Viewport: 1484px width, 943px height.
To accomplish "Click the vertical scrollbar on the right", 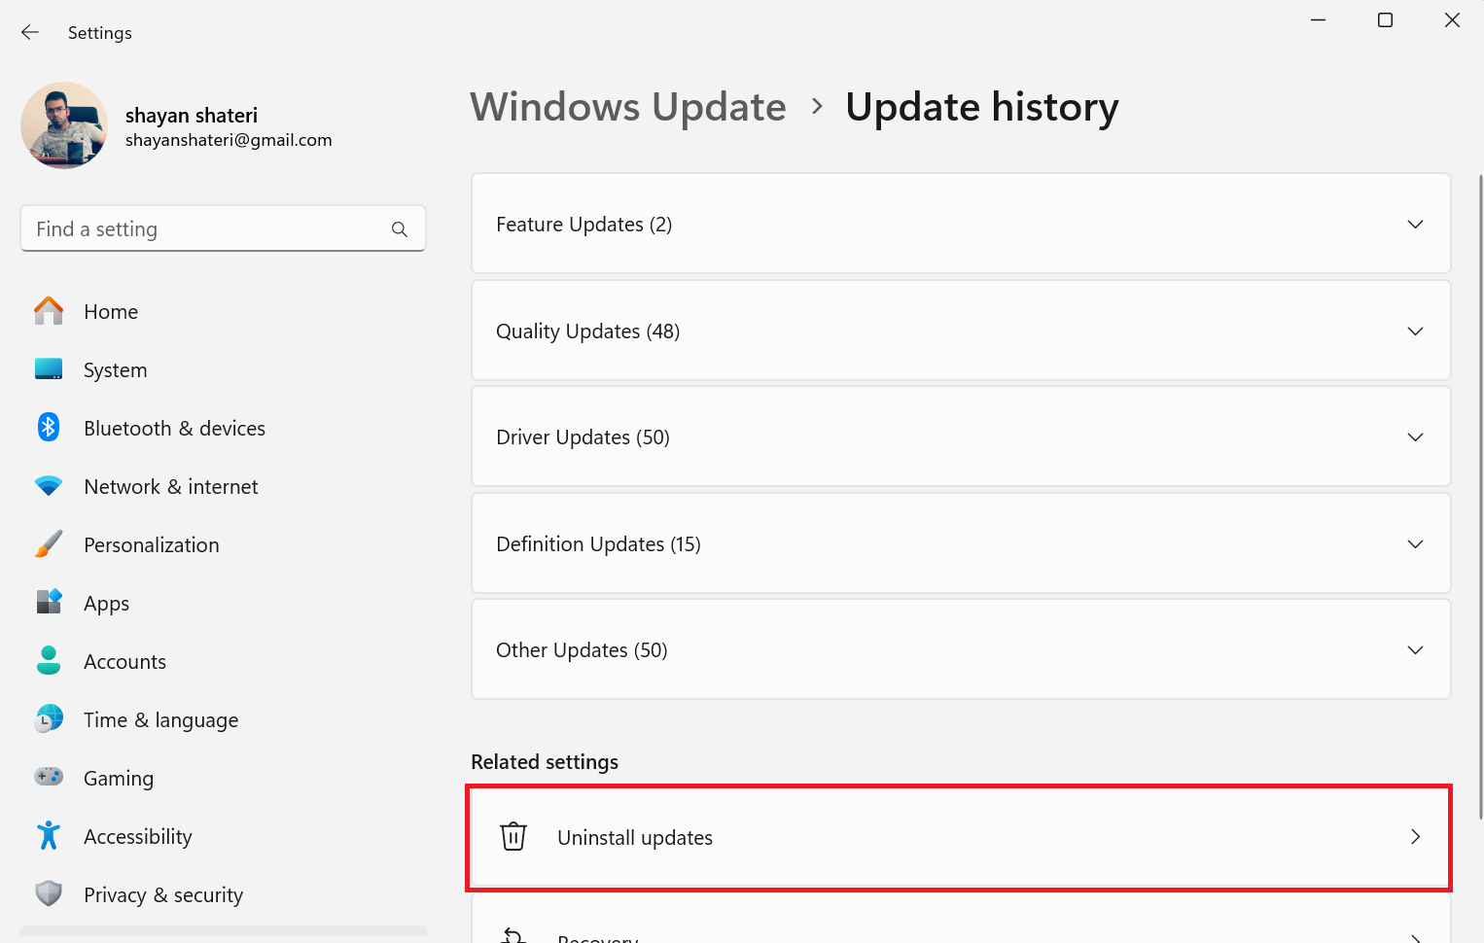I will (1480, 496).
